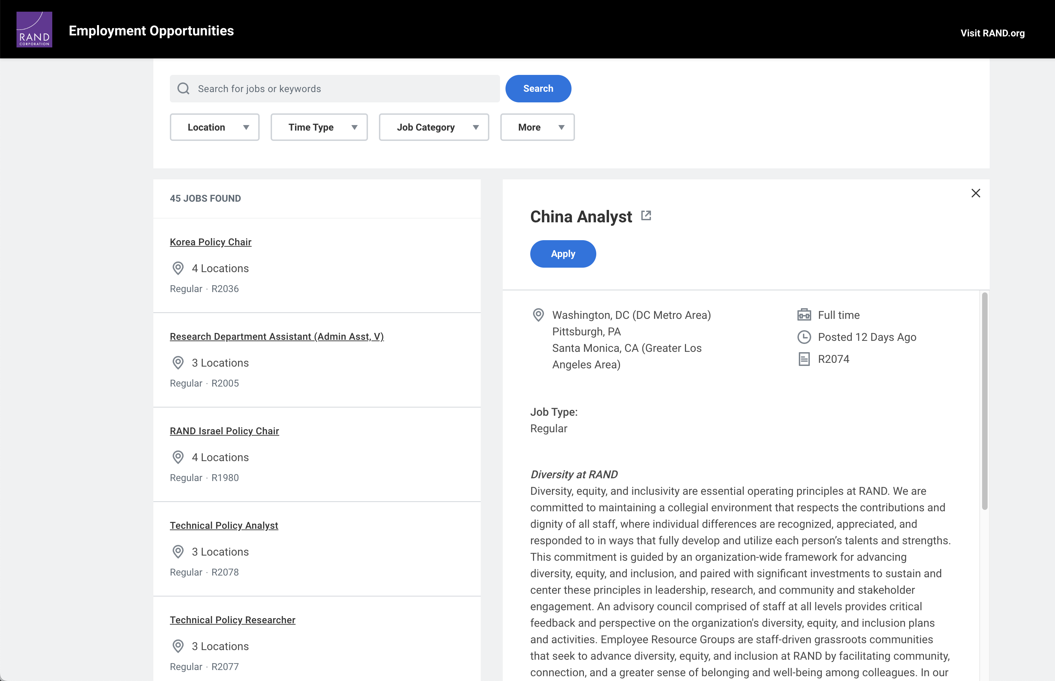Click the R2074 job ID text

(834, 359)
